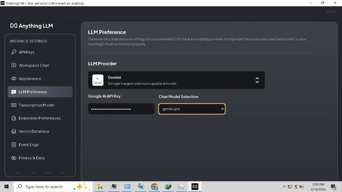Focus the Google AI API Key field

click(121, 109)
